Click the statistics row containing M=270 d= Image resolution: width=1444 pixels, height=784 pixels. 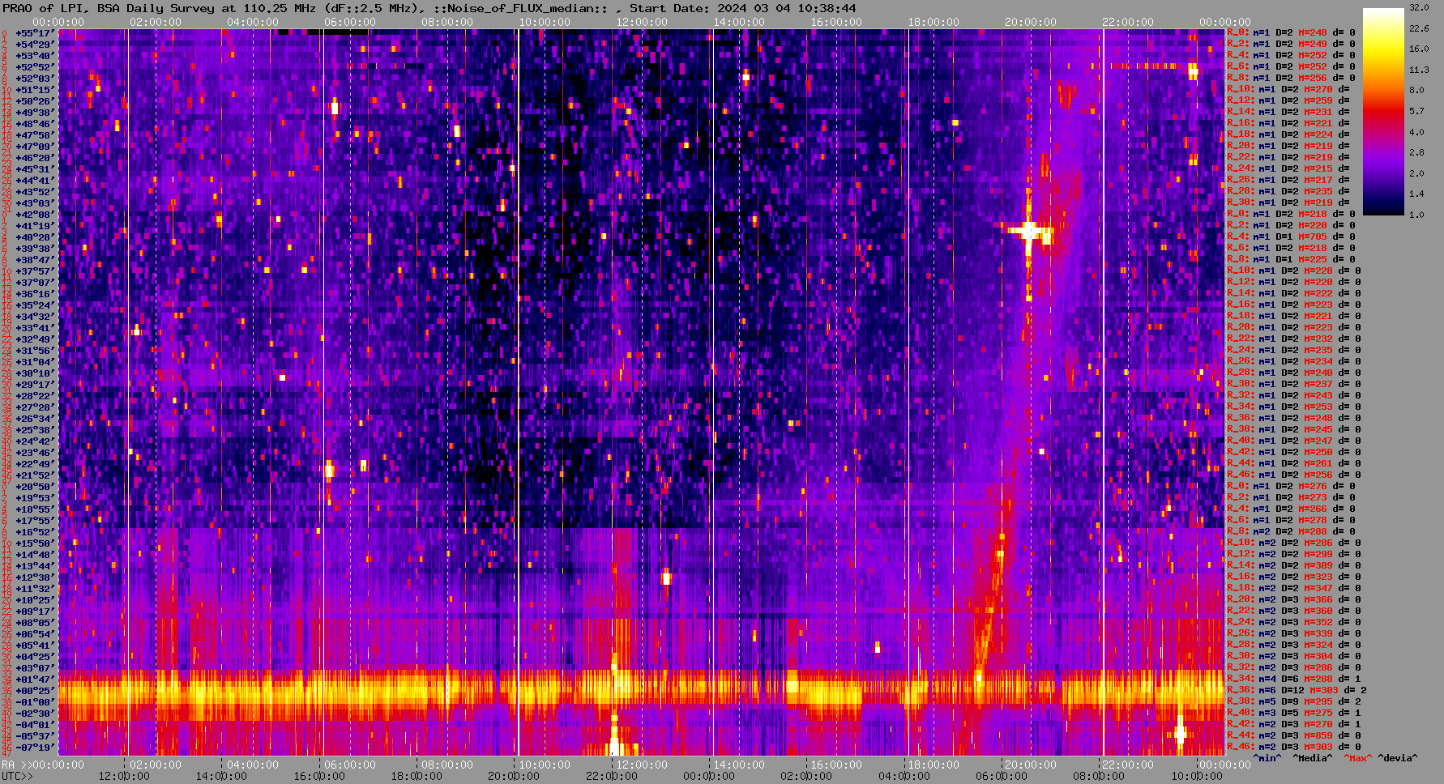point(1288,89)
